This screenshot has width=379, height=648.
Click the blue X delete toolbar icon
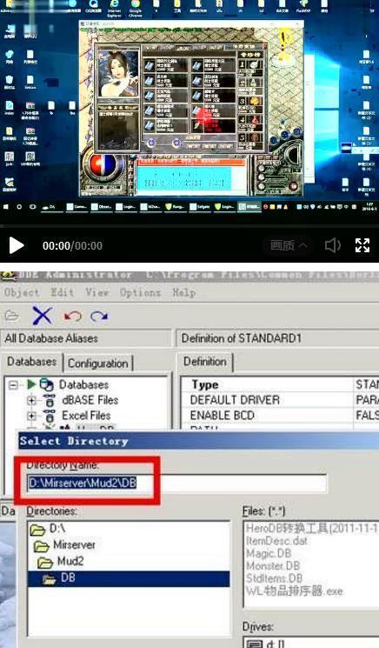pos(42,316)
